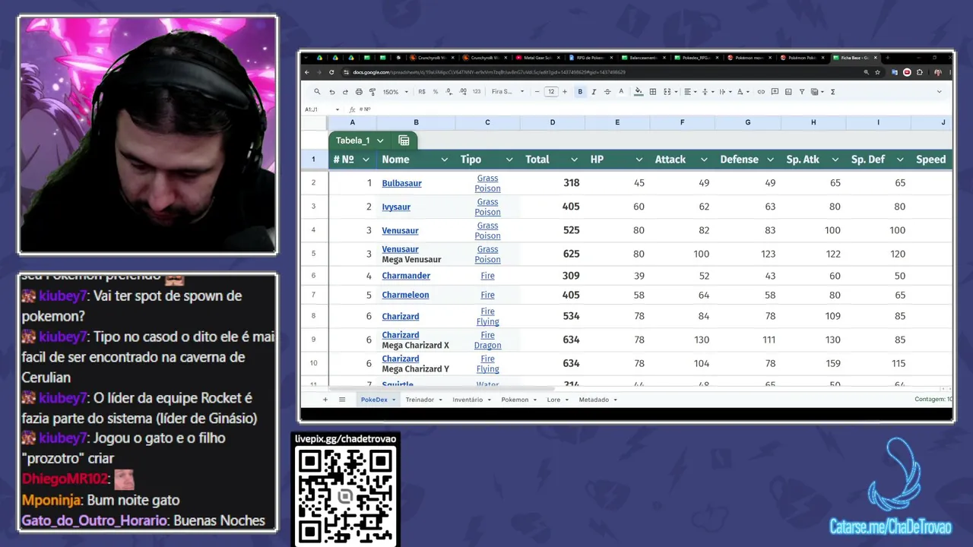Open the Charmander link
973x547 pixels.
click(x=406, y=276)
